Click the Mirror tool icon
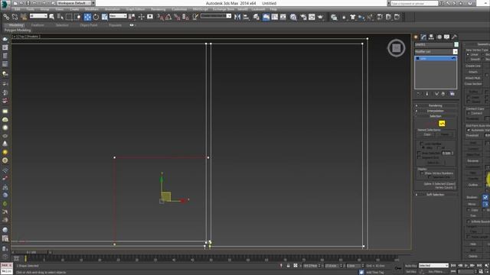490x275 pixels. coord(237,17)
